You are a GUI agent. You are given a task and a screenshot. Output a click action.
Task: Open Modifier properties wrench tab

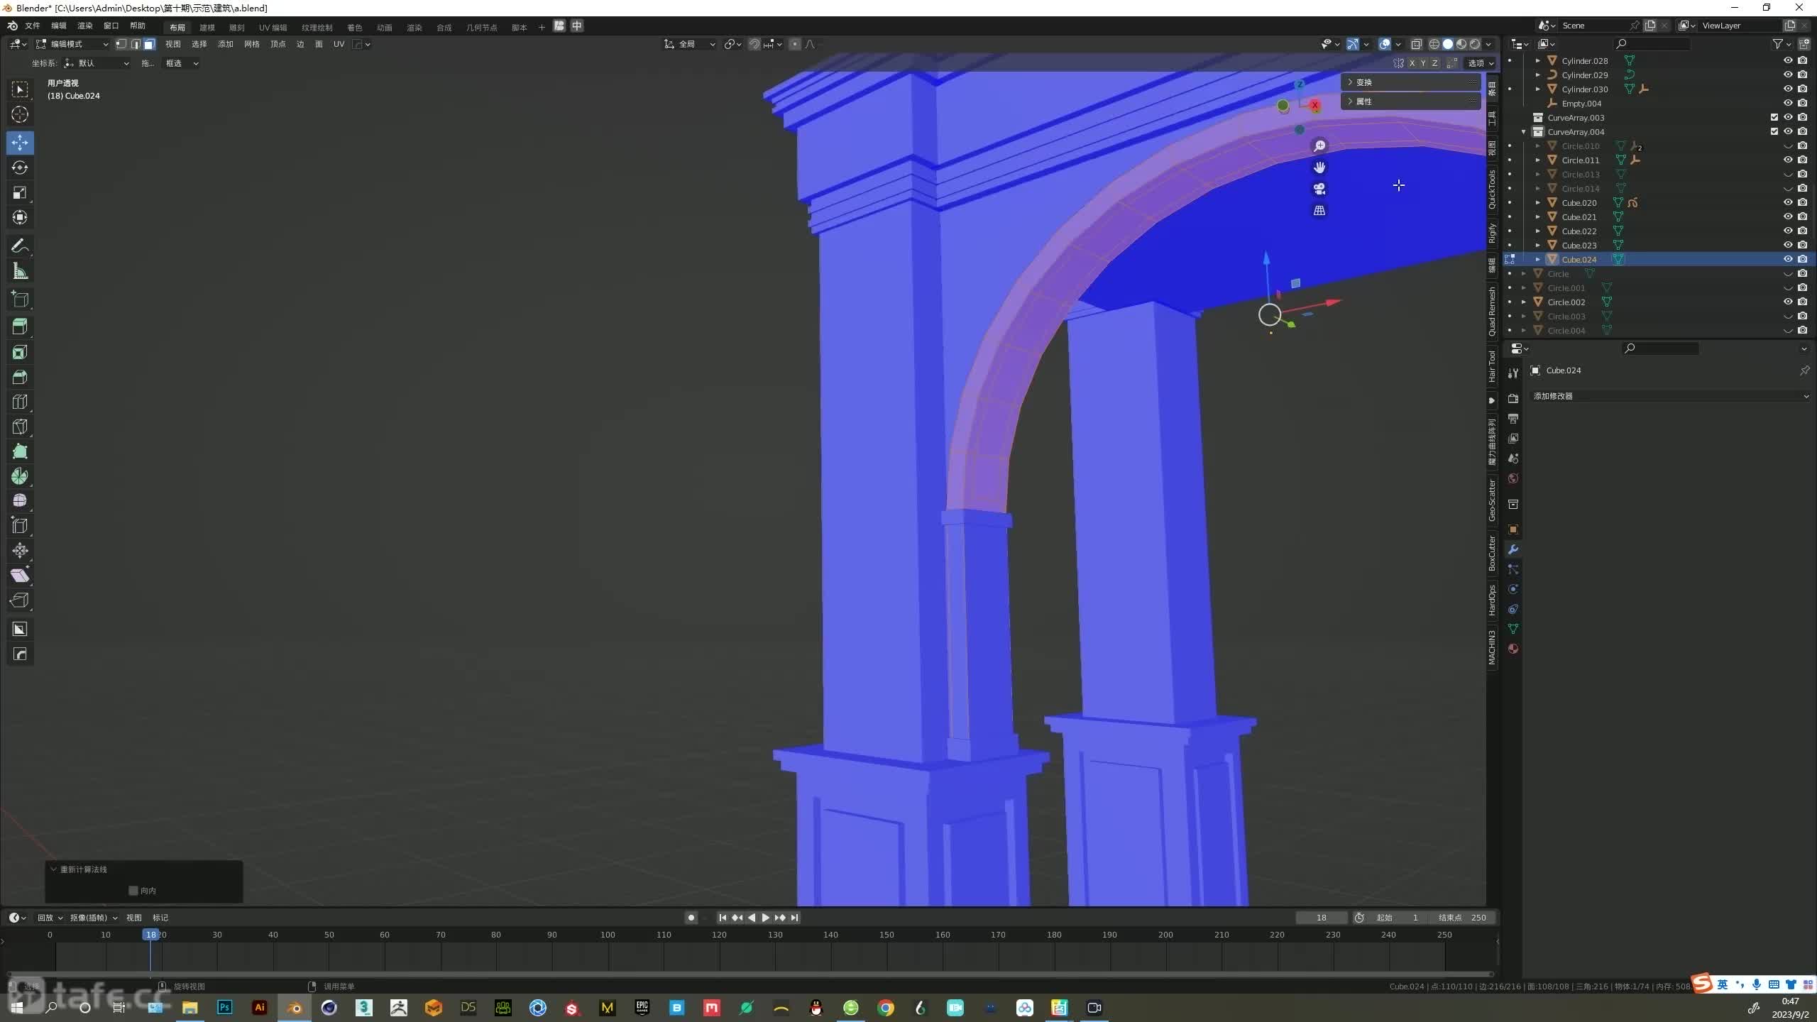tap(1513, 549)
